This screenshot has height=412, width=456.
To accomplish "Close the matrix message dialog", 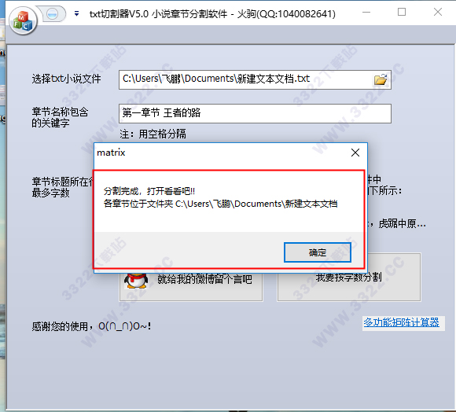I will (x=355, y=153).
